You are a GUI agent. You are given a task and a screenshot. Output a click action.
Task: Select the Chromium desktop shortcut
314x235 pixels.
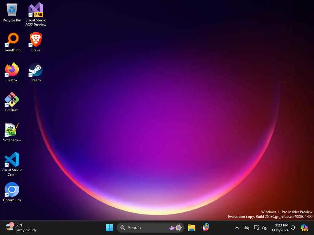12,192
